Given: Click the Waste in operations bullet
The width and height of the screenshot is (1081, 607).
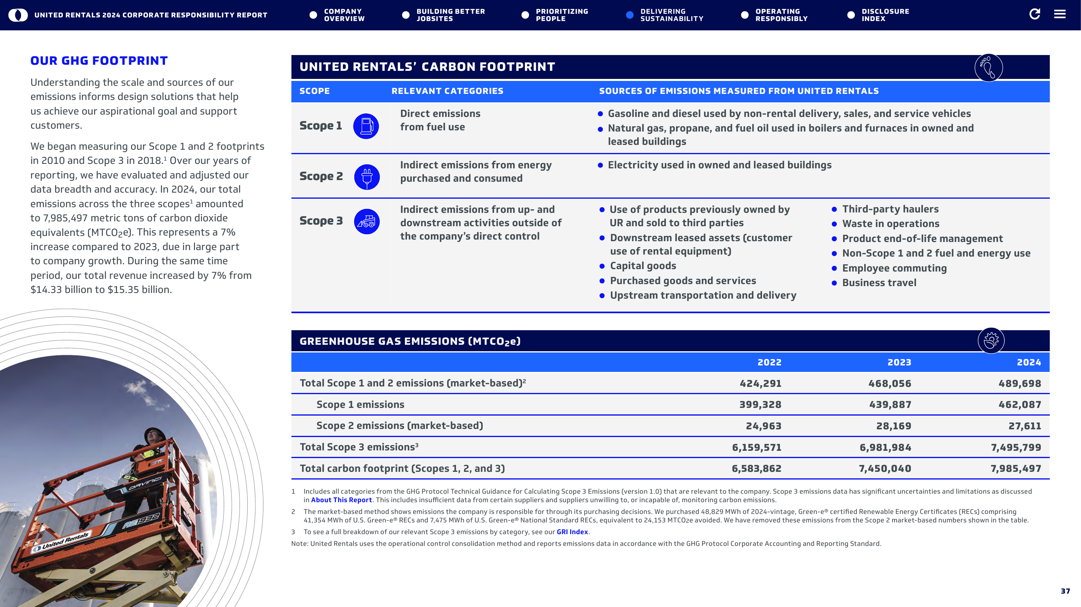Looking at the screenshot, I should click(890, 224).
